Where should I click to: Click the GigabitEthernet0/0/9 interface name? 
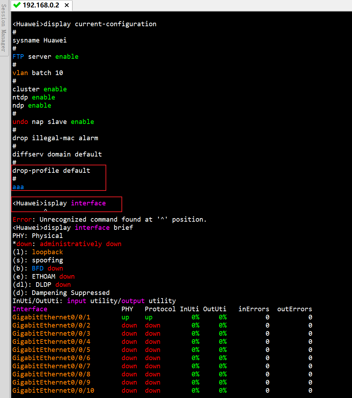coord(51,382)
